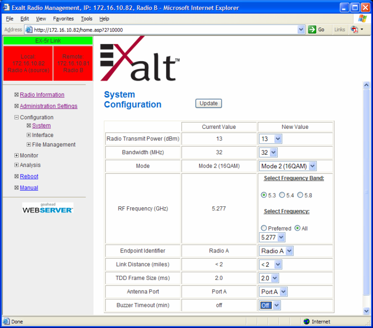This screenshot has height=328, width=373.
Task: Open the View menu
Action: 41,19
